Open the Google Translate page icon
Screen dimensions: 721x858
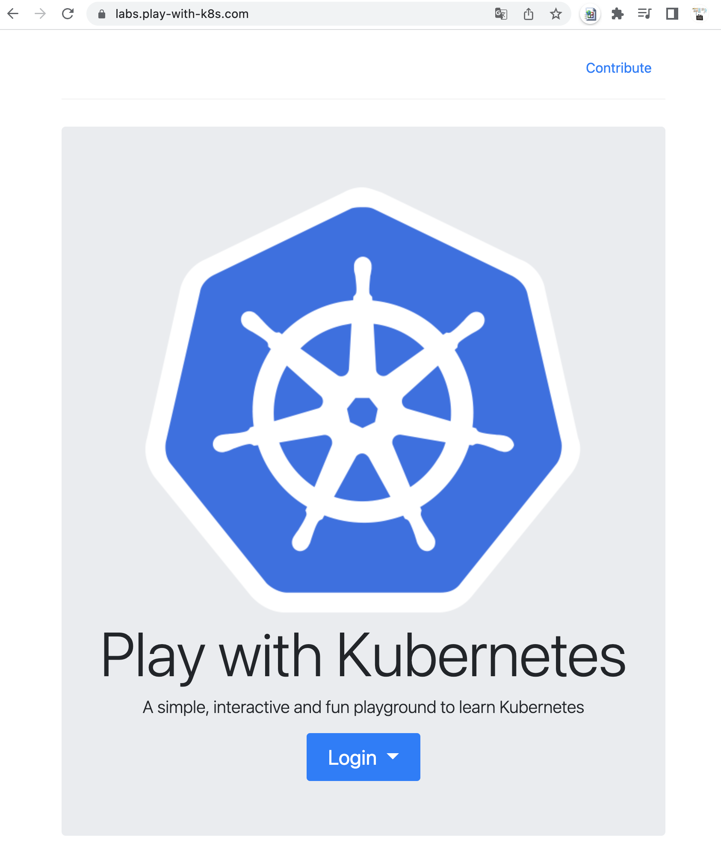(x=501, y=14)
